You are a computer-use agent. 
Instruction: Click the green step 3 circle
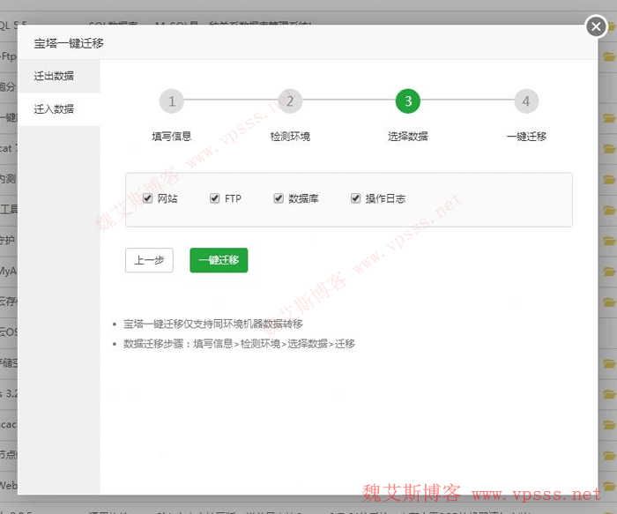408,101
